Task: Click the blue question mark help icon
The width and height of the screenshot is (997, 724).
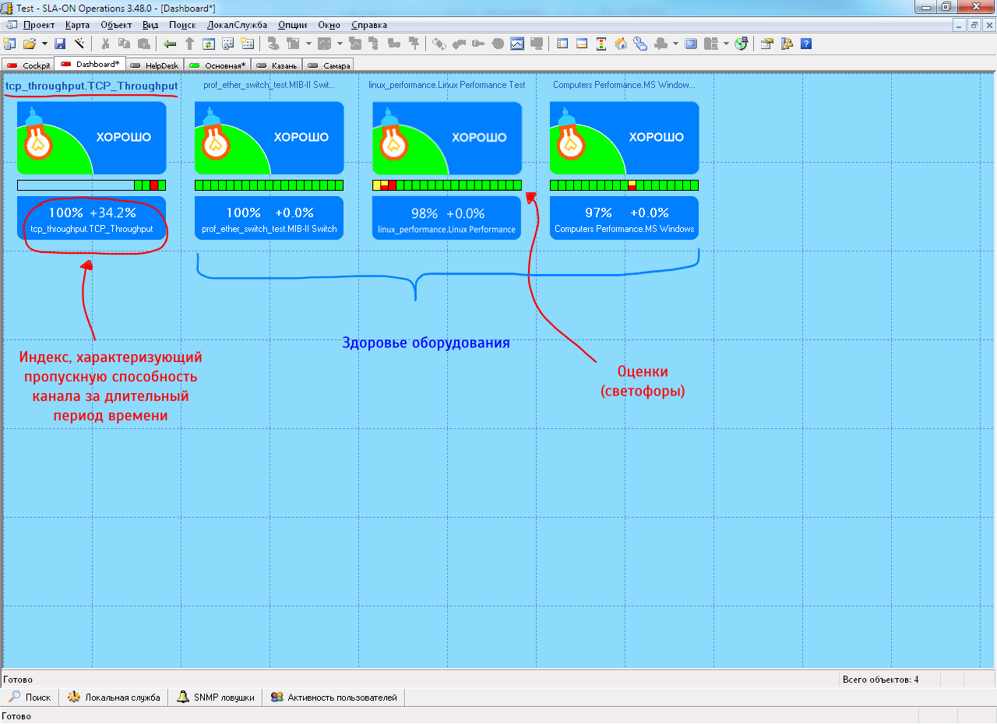Action: point(806,44)
